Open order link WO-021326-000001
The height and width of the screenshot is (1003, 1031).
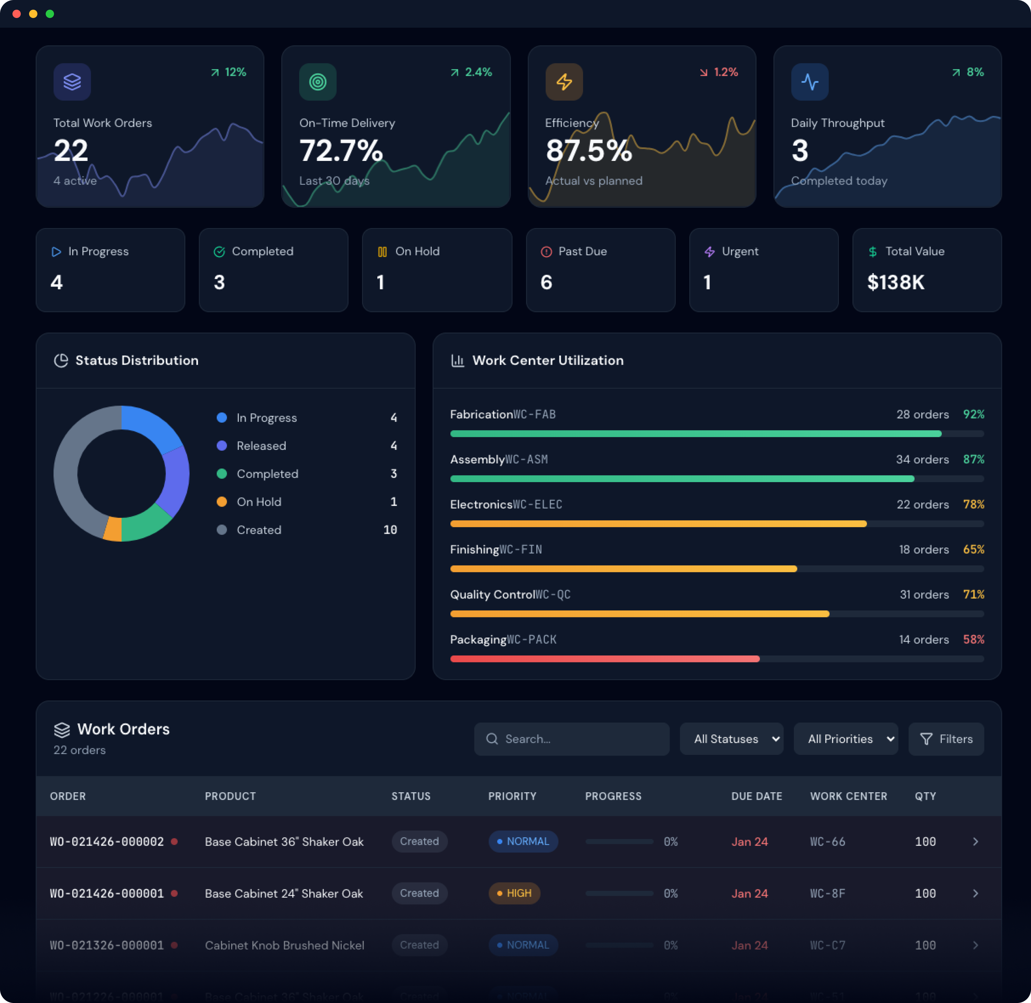[x=106, y=945]
